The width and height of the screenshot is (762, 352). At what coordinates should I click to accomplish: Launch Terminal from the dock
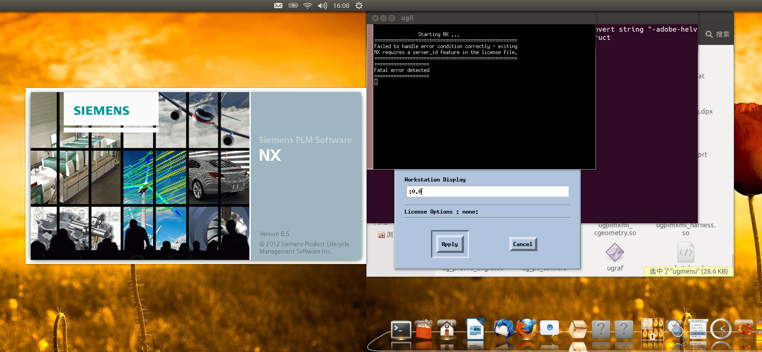[x=401, y=330]
